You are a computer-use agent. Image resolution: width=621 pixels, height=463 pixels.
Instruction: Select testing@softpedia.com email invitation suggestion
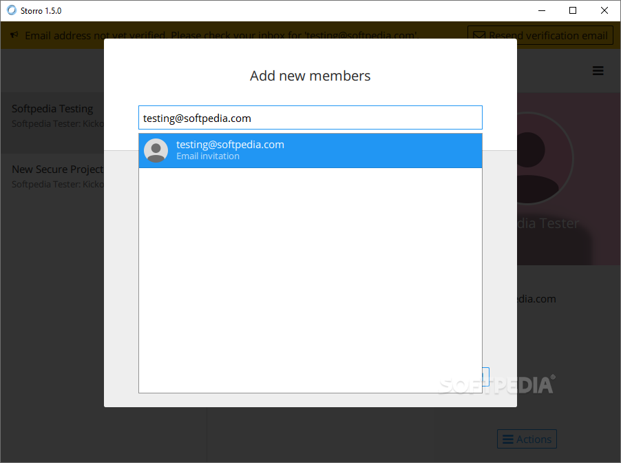pyautogui.click(x=310, y=151)
